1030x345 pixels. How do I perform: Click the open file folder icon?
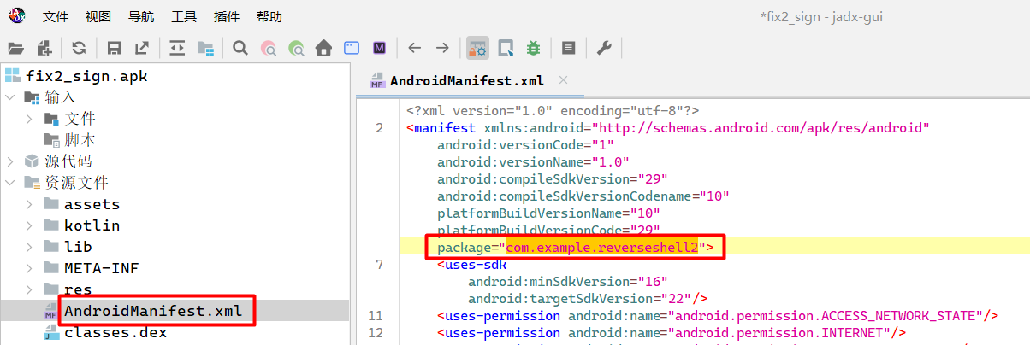pyautogui.click(x=16, y=48)
